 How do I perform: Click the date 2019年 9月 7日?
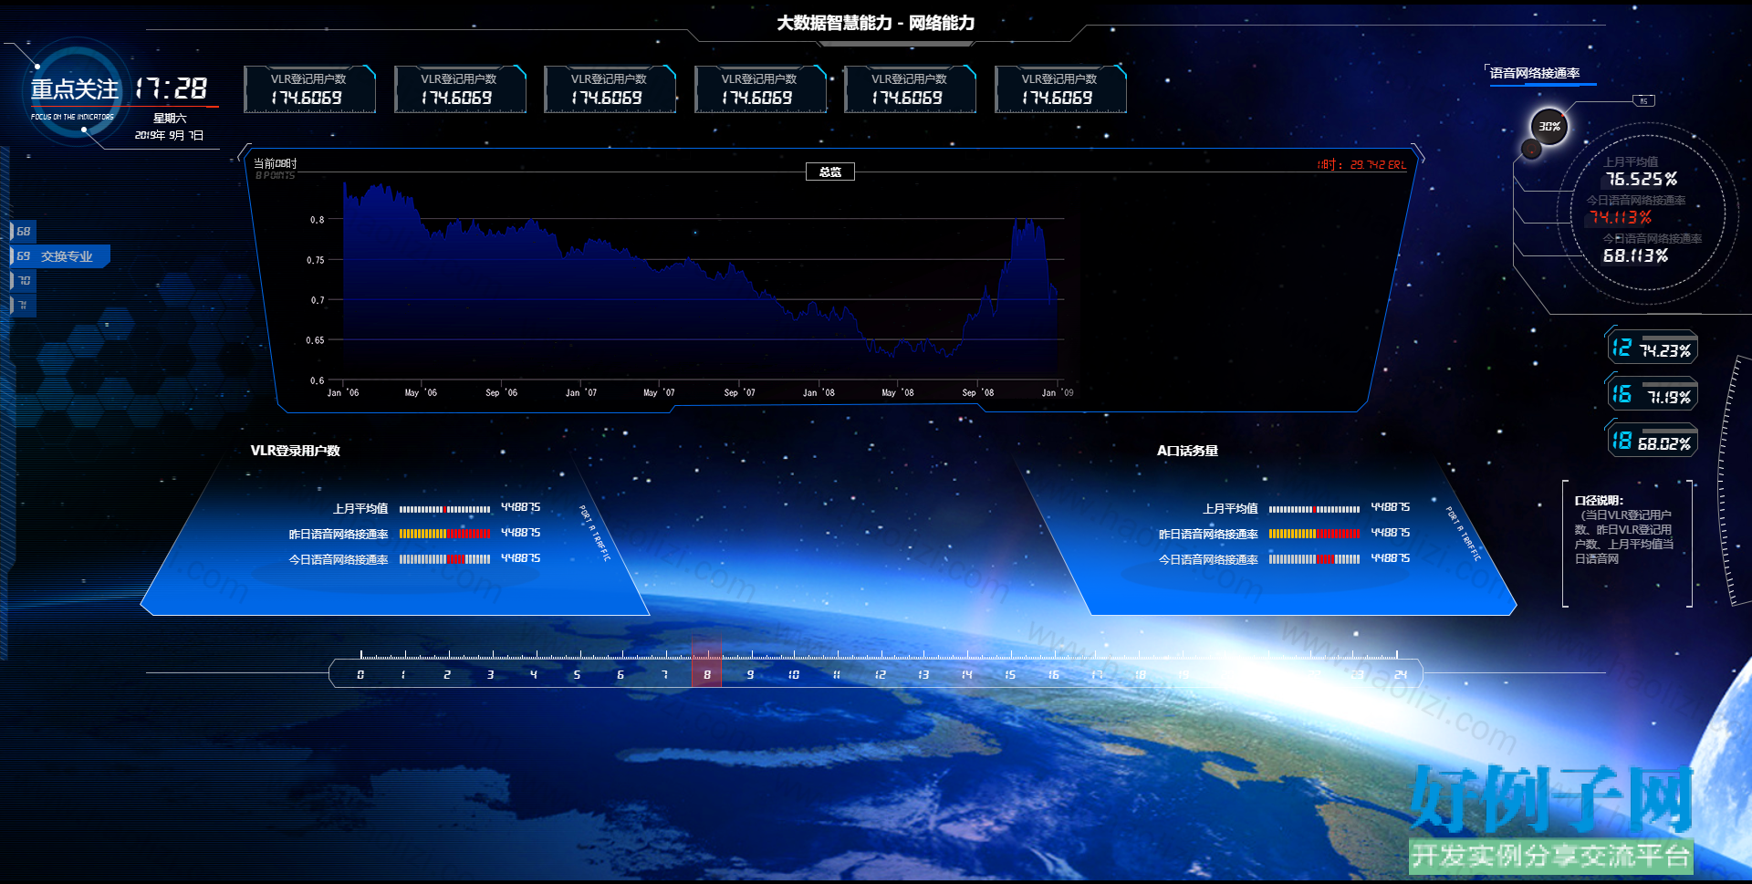pos(169,135)
